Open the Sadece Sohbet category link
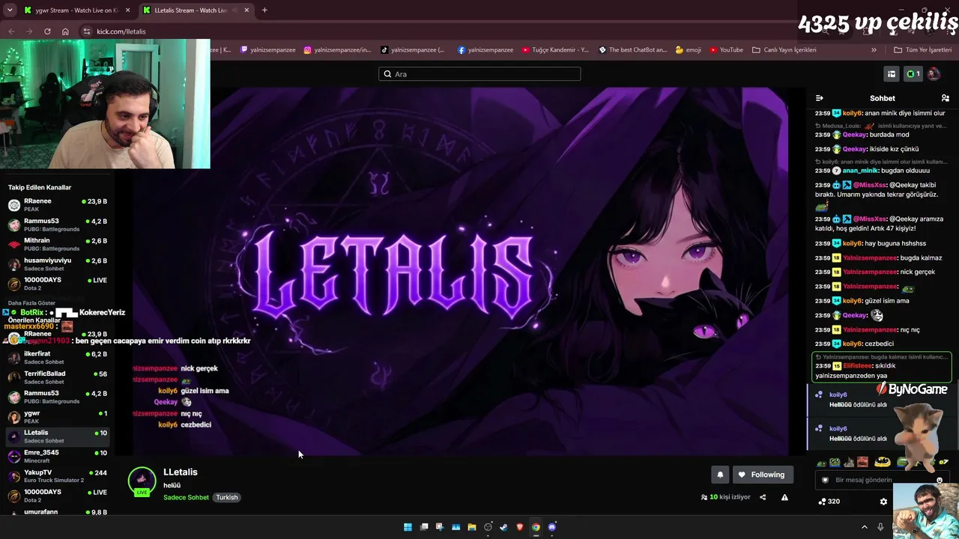The image size is (959, 539). [186, 498]
